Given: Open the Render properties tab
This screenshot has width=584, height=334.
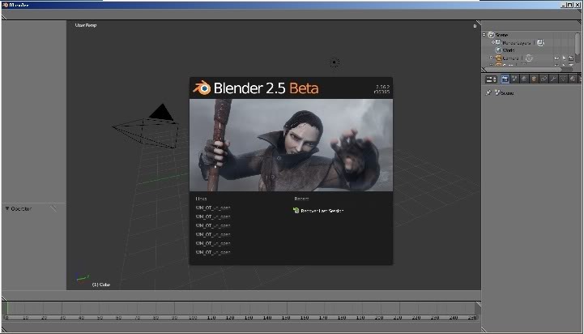Looking at the screenshot, I should (505, 79).
